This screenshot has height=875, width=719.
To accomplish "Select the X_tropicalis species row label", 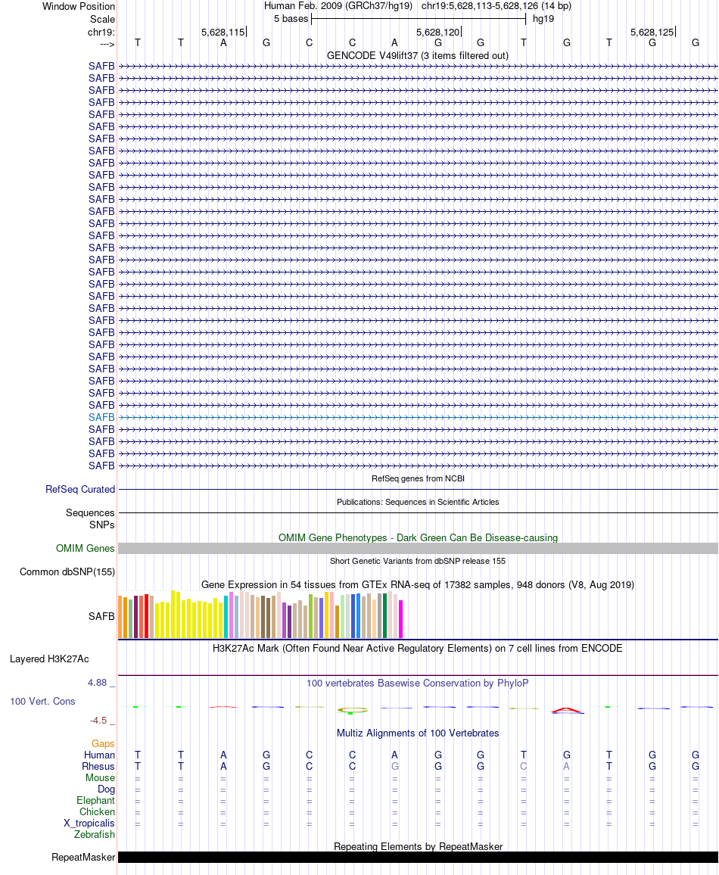I will 89,824.
